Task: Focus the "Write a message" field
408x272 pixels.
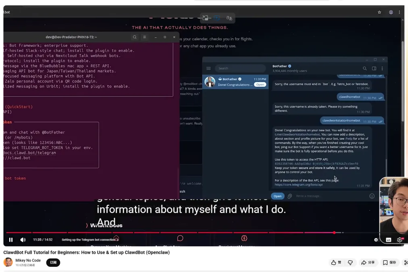Action: tap(331, 196)
